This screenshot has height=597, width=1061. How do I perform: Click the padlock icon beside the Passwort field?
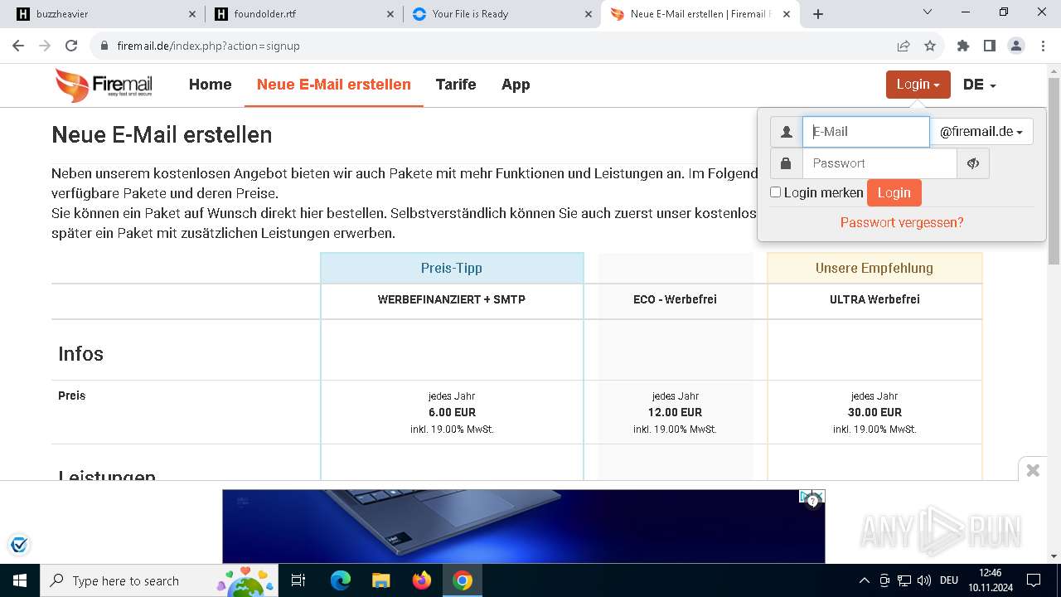click(x=786, y=163)
